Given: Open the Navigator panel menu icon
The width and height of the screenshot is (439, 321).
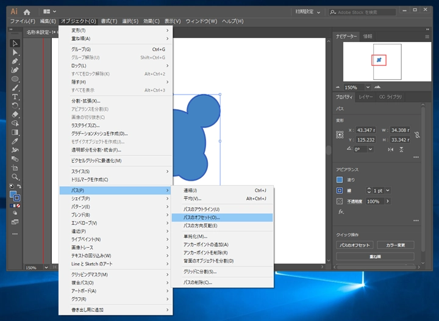Looking at the screenshot, I should [x=427, y=37].
